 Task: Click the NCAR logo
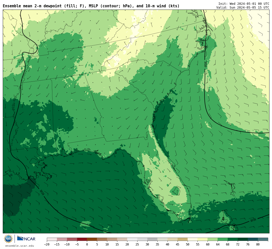click(x=26, y=238)
